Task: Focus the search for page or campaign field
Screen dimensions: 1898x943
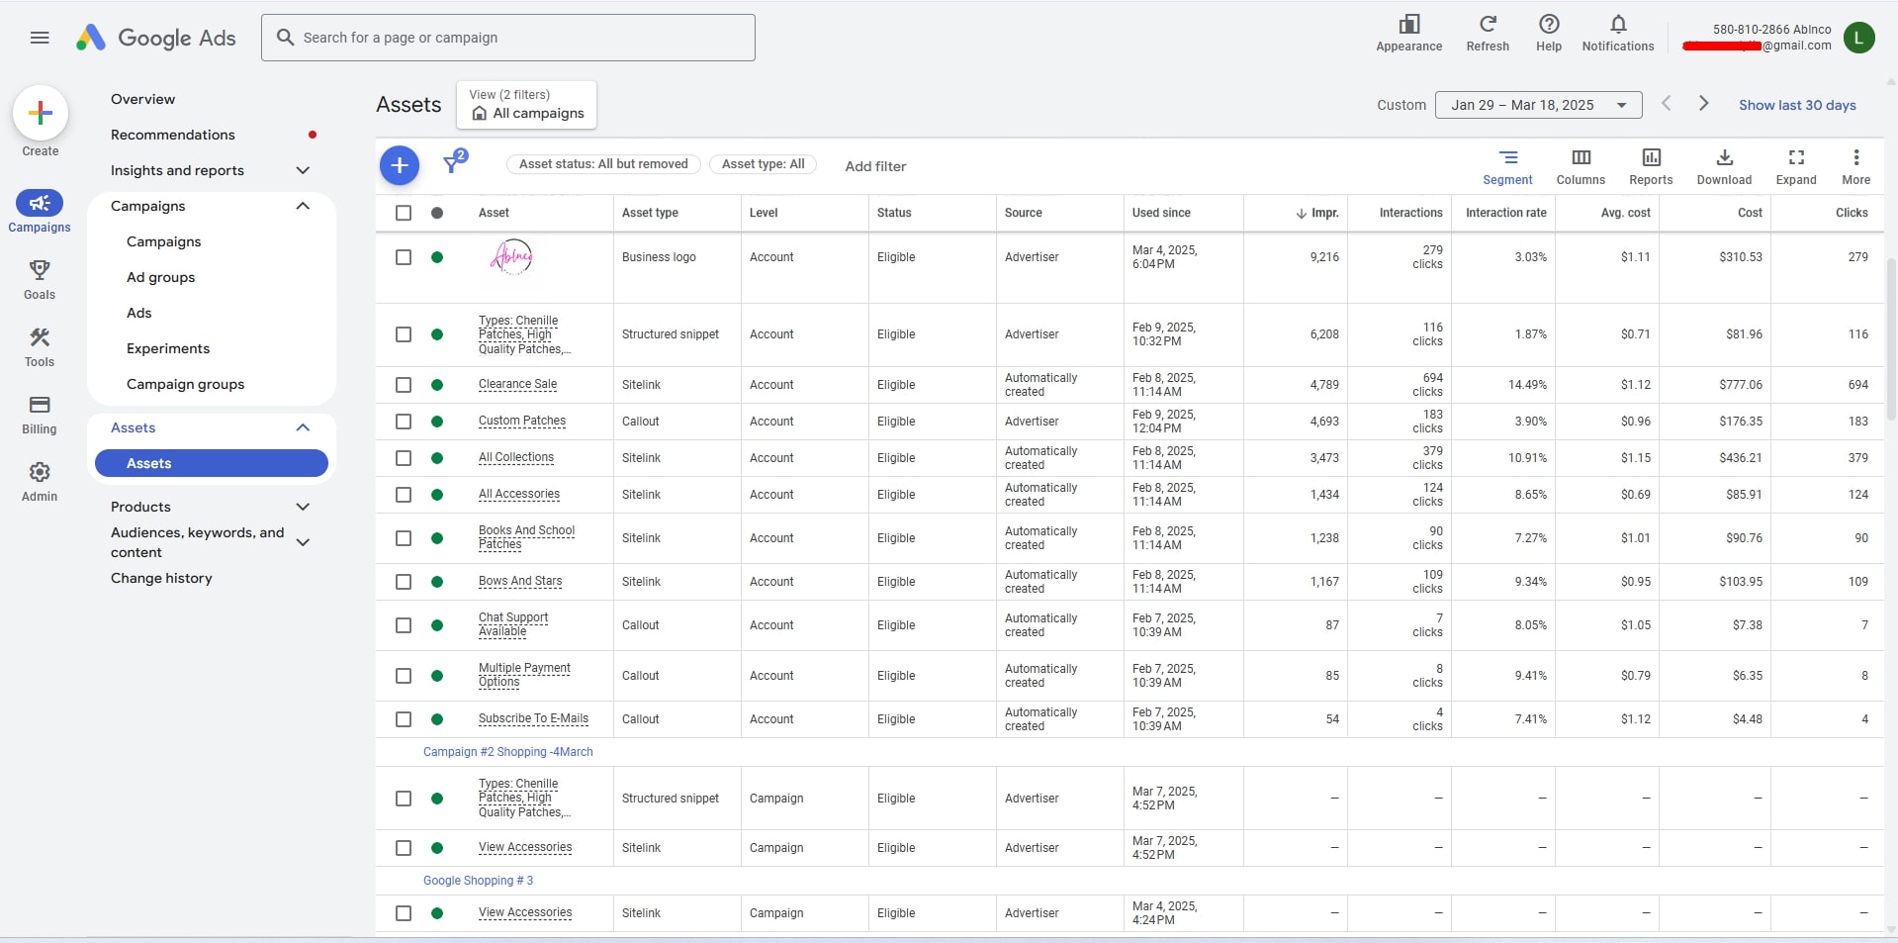Action: pyautogui.click(x=508, y=38)
